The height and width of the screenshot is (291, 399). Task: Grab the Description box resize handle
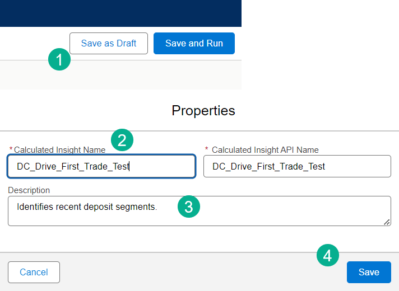[387, 222]
